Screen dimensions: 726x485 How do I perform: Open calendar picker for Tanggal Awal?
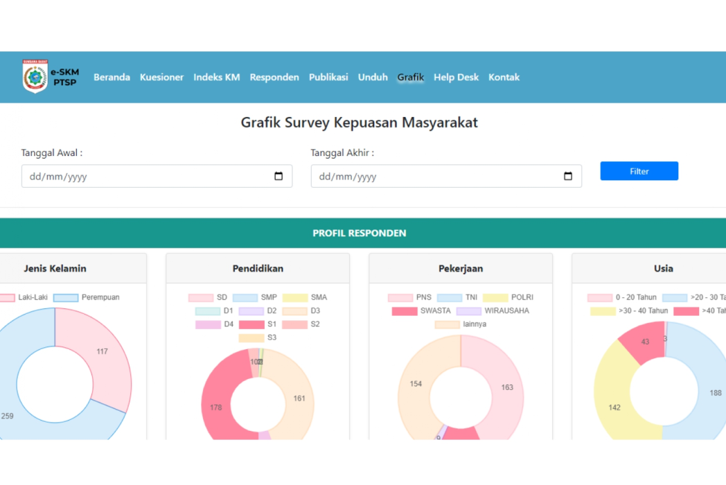coord(278,176)
